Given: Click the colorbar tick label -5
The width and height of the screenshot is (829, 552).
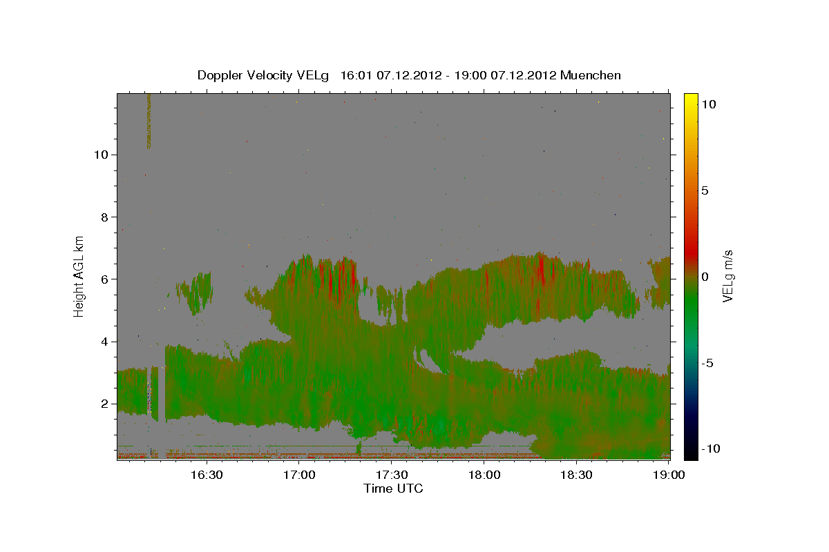Looking at the screenshot, I should [707, 363].
